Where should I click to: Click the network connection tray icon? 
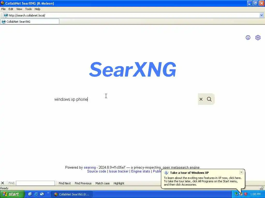click(x=236, y=194)
